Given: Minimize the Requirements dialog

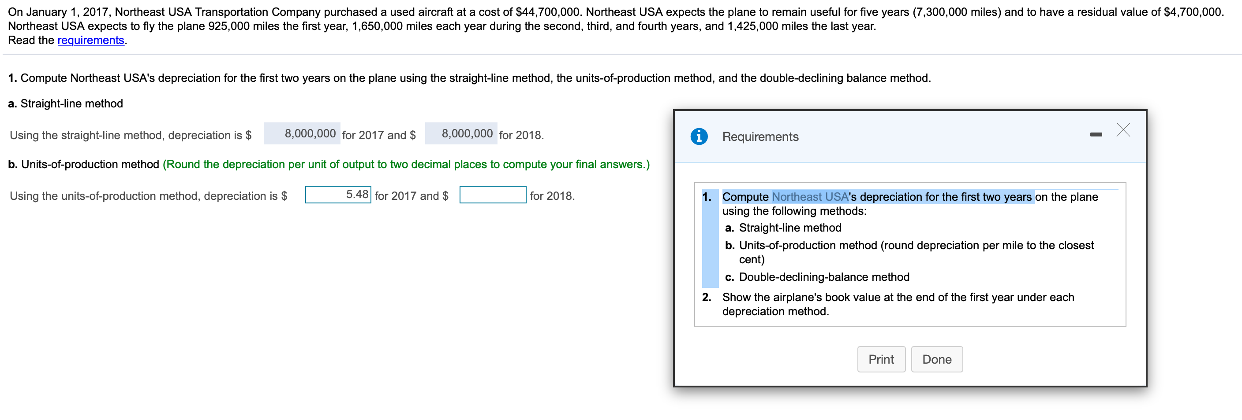Looking at the screenshot, I should 1096,135.
